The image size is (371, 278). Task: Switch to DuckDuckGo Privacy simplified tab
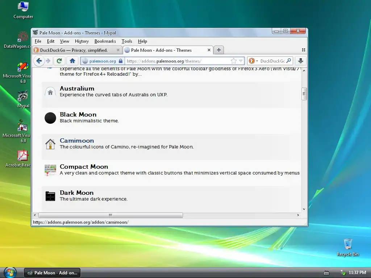[77, 50]
